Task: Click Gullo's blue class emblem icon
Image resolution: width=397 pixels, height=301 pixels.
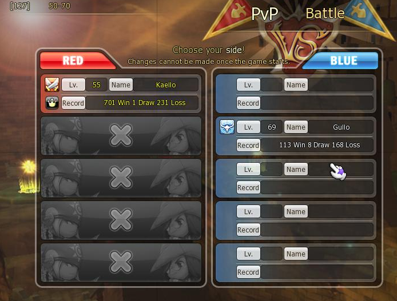Action: [227, 127]
